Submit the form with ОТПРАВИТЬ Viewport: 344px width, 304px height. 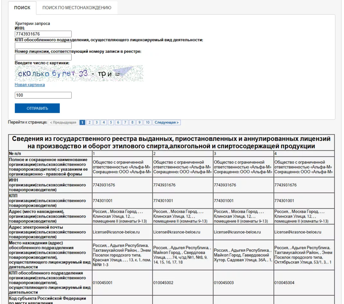[37, 108]
